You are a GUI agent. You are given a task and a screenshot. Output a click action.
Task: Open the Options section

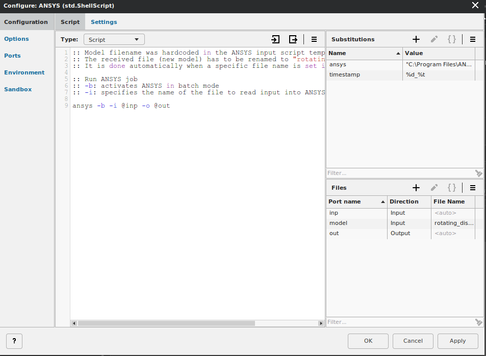[16, 39]
